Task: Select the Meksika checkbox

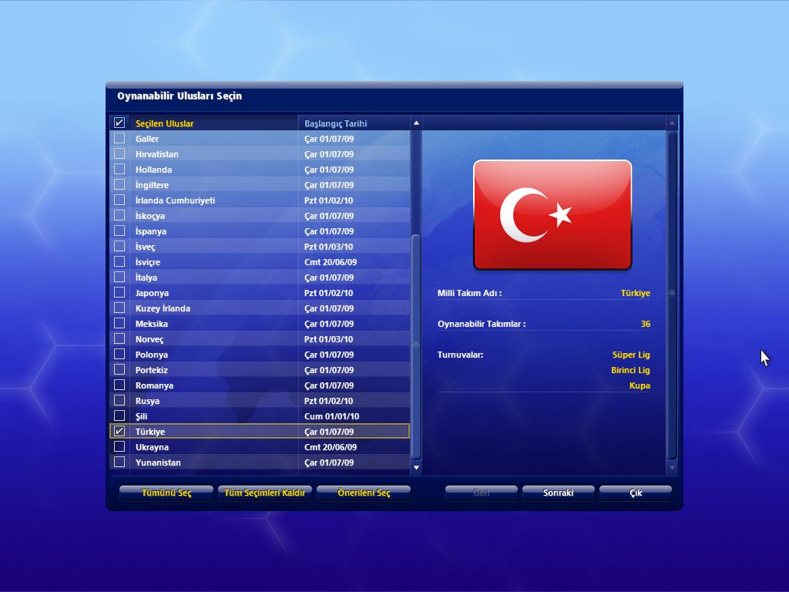Action: point(119,323)
